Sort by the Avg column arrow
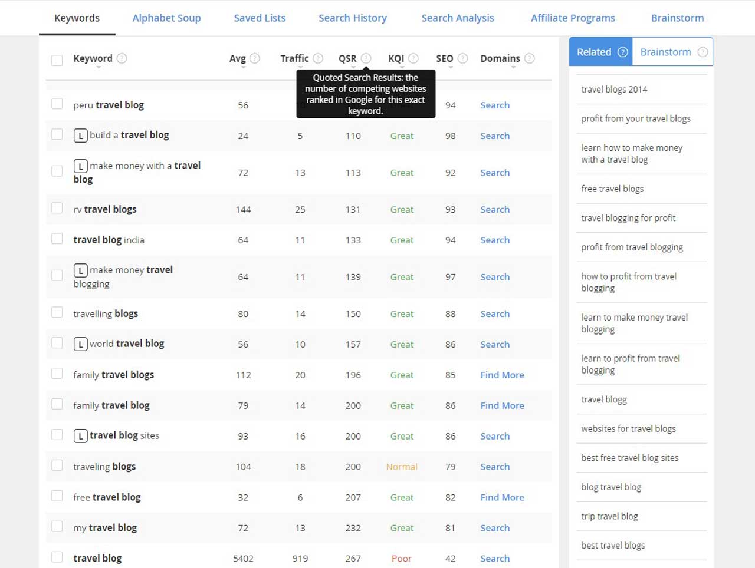Image resolution: width=755 pixels, height=568 pixels. click(x=243, y=68)
